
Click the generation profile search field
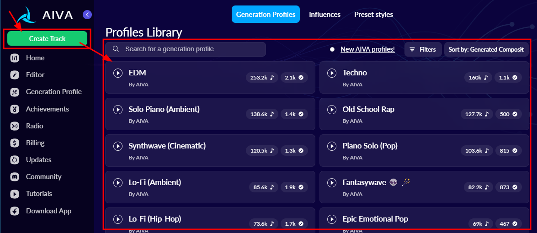click(185, 49)
